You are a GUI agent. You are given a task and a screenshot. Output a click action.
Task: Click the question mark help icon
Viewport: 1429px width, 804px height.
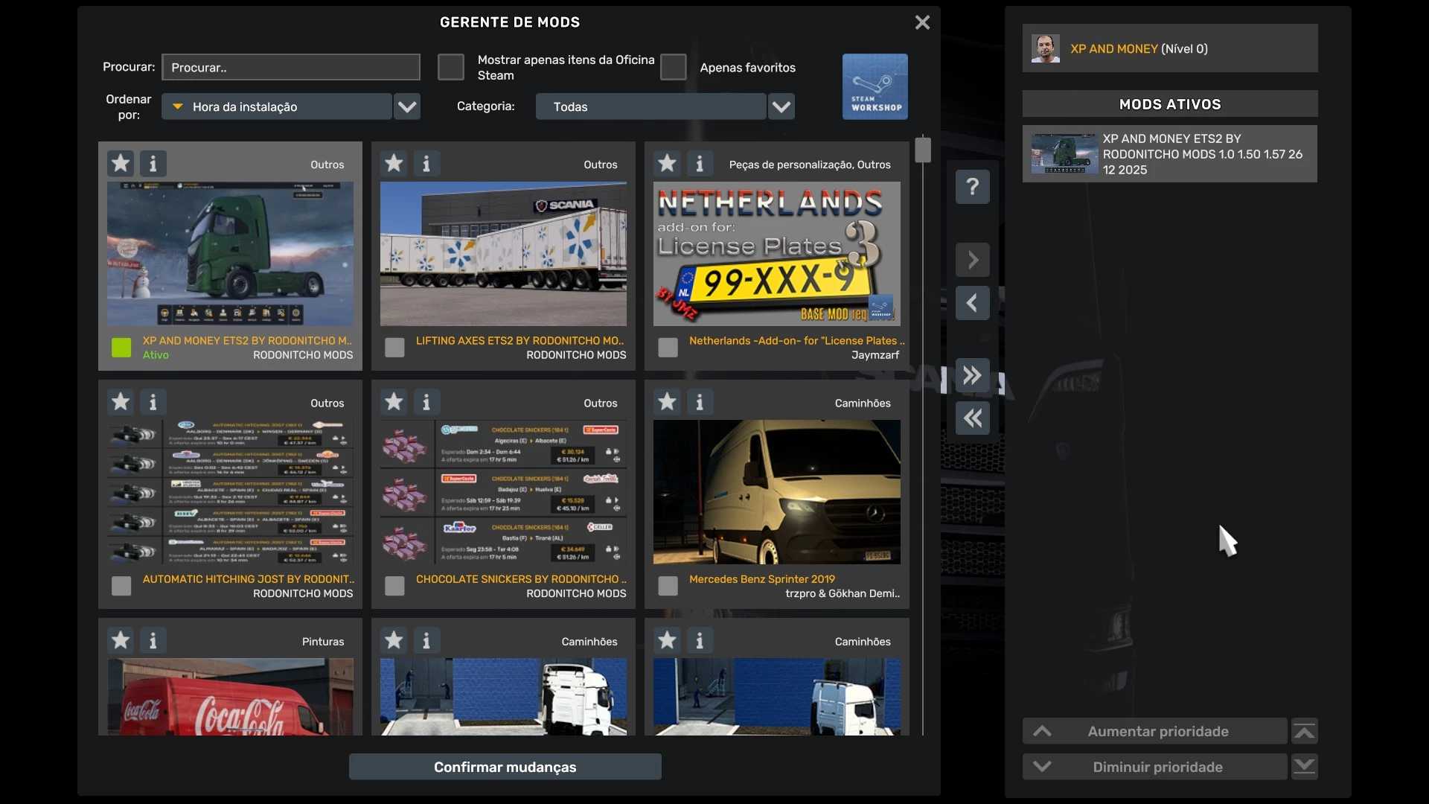pyautogui.click(x=972, y=187)
